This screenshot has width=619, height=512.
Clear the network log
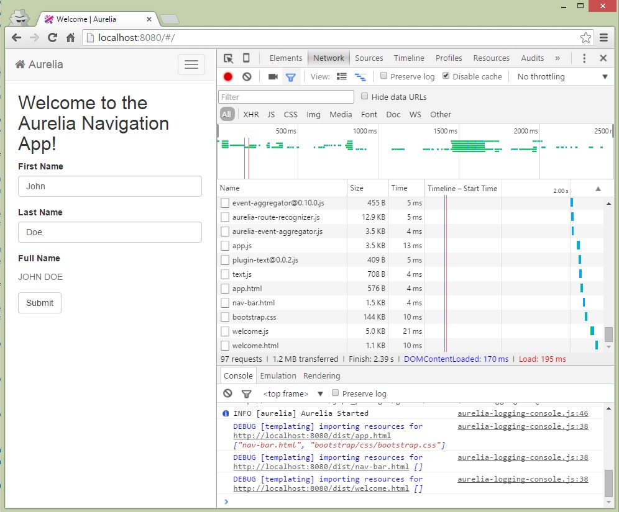[247, 76]
